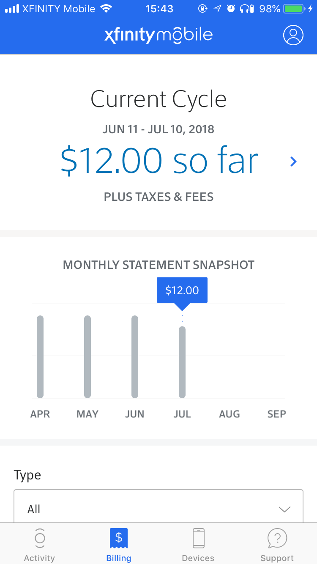Tap the xfinity mobile logo
Viewport: 317px width, 564px height.
(x=158, y=35)
